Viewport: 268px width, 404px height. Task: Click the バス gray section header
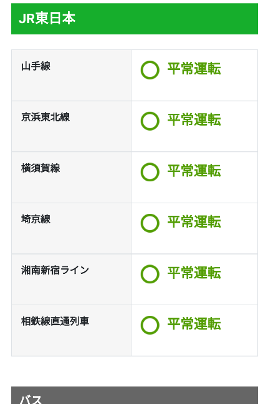(x=135, y=395)
